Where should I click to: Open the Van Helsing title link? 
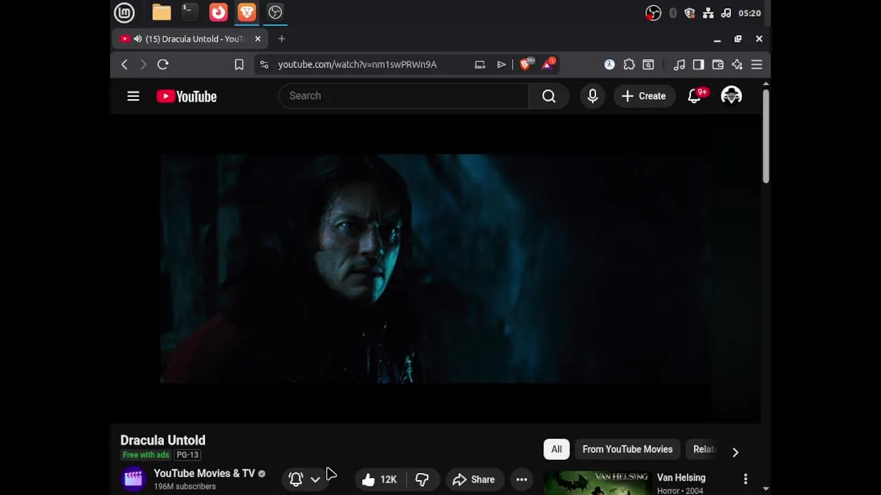pyautogui.click(x=681, y=478)
